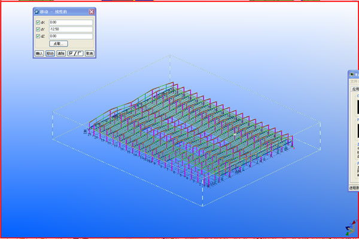
Task: Click the move dialog title bar icon
Action: tap(37, 11)
